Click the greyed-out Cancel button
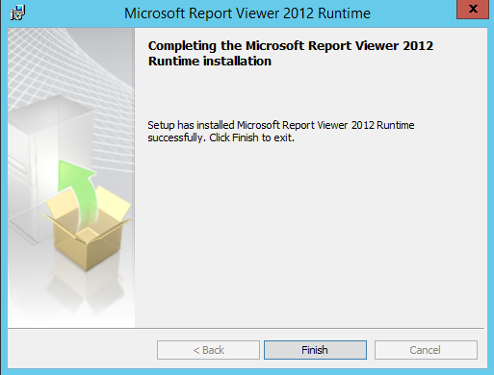 (426, 350)
